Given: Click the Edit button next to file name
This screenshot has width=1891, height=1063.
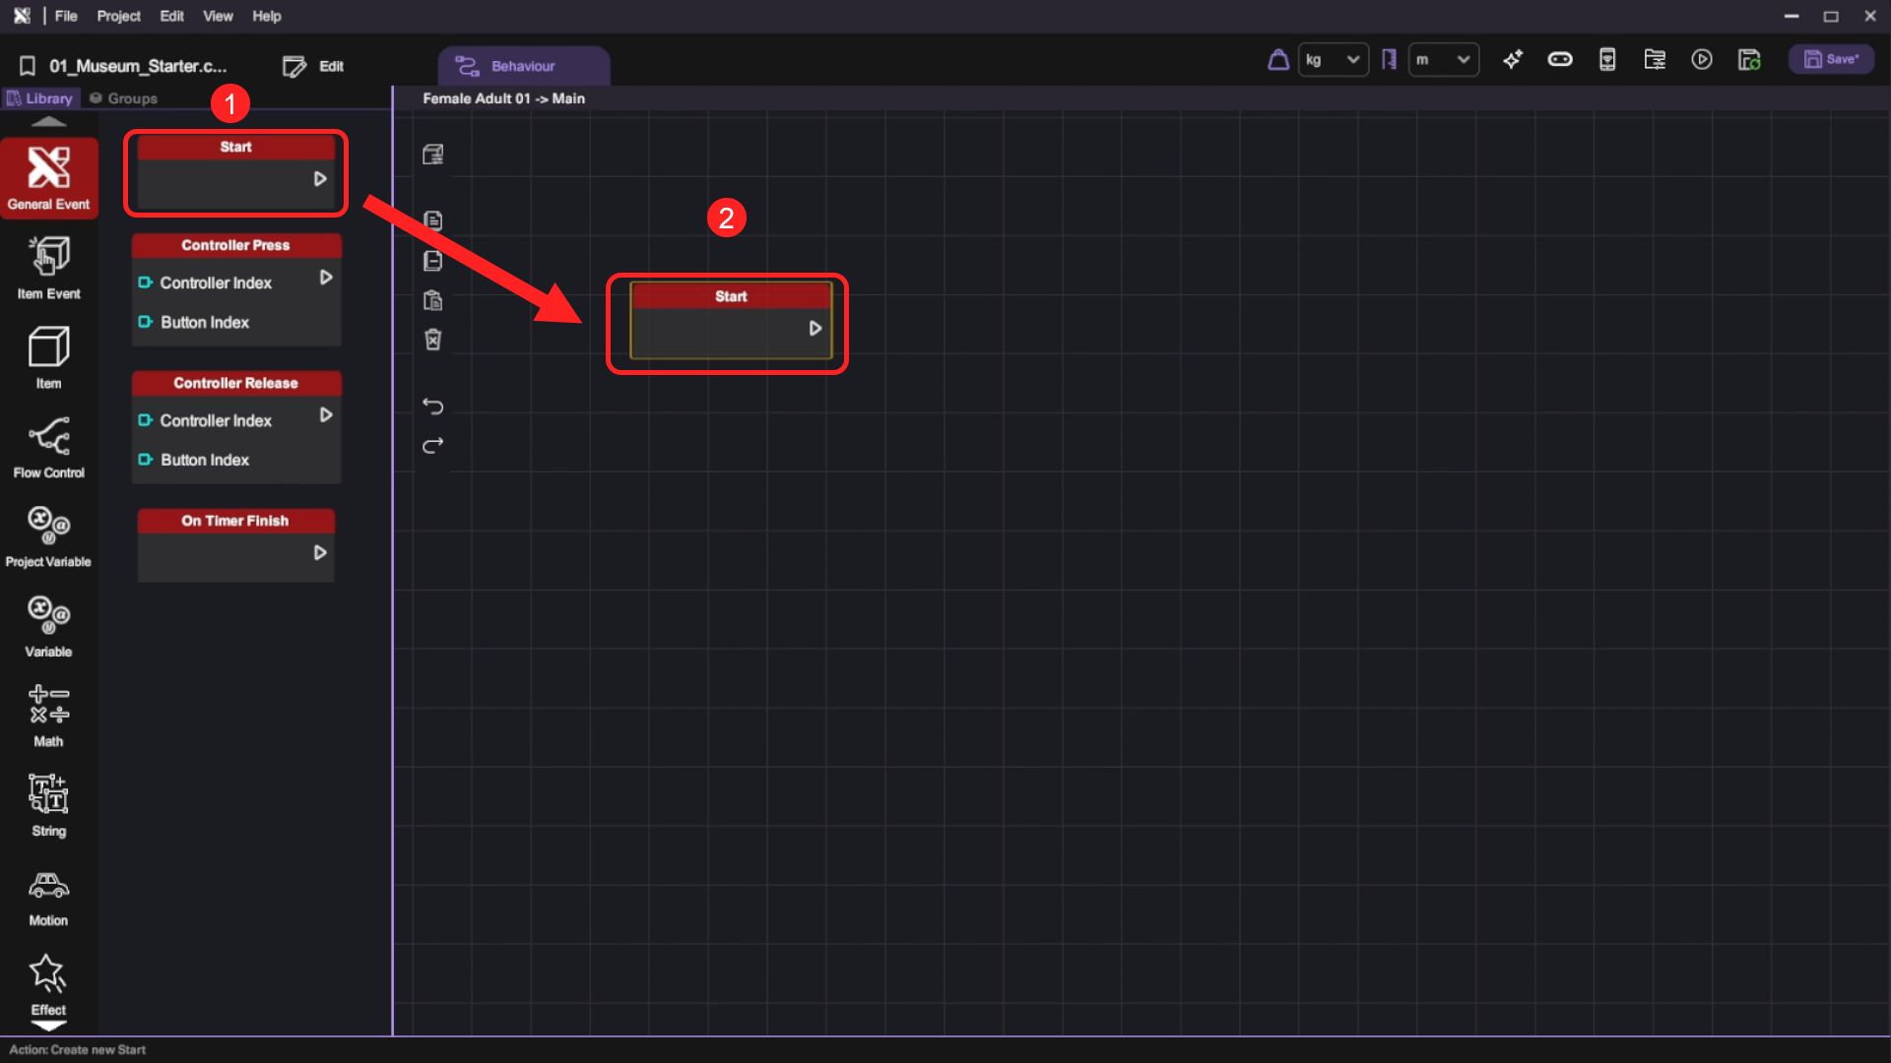Looking at the screenshot, I should click(313, 66).
